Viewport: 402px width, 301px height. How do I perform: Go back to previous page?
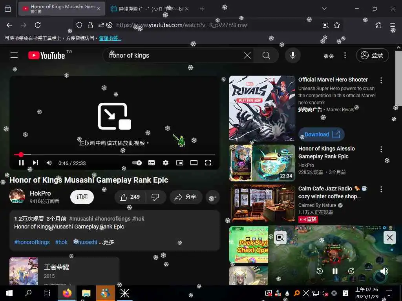click(x=9, y=25)
